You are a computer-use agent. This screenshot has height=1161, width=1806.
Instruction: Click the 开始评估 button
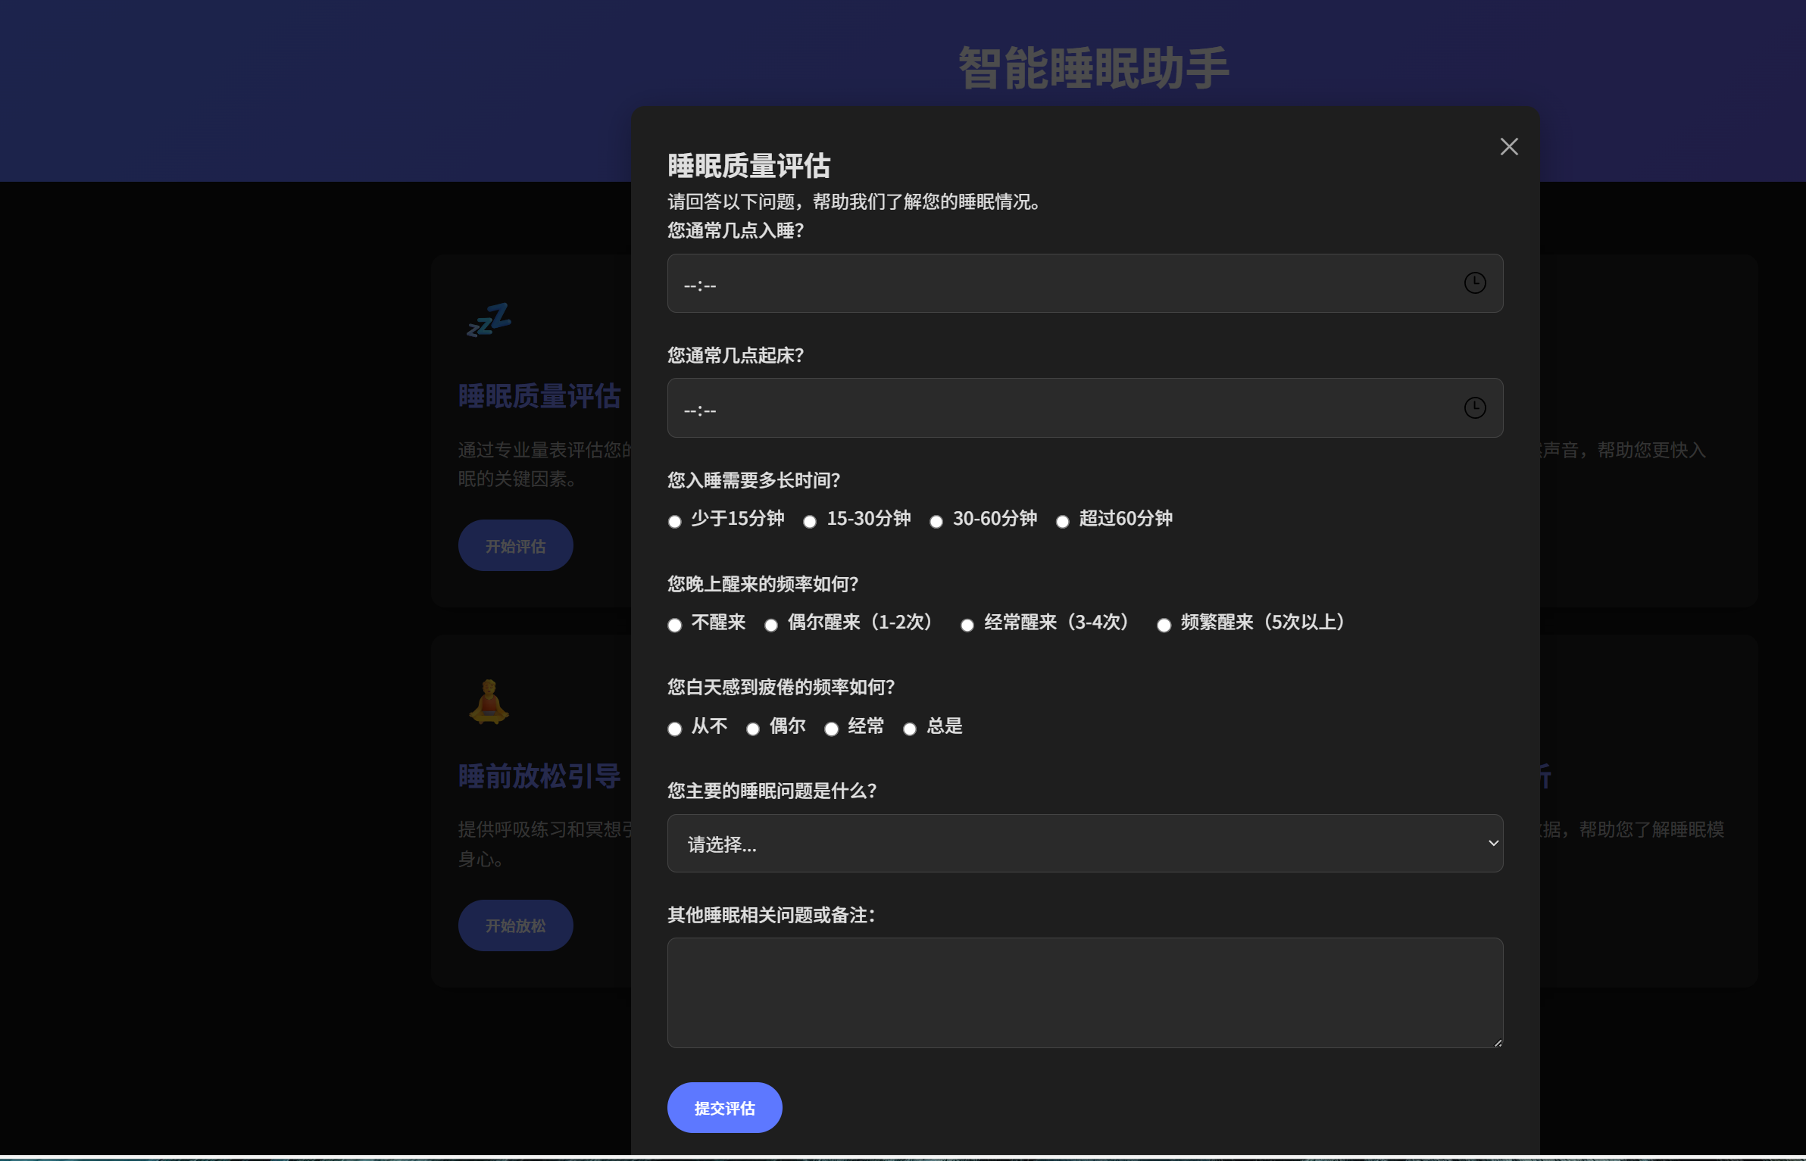tap(515, 545)
